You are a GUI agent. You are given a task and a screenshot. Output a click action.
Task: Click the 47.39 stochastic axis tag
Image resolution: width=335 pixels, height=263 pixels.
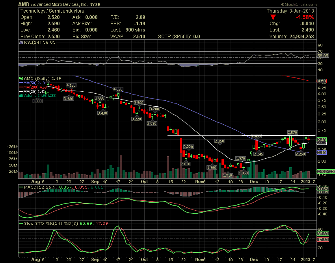(323, 239)
